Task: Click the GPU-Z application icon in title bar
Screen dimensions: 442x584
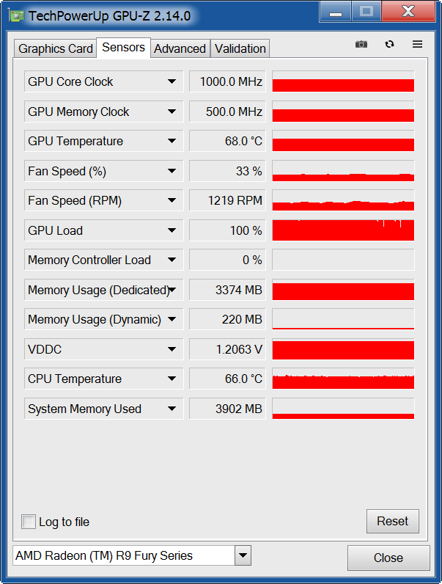Action: point(16,16)
